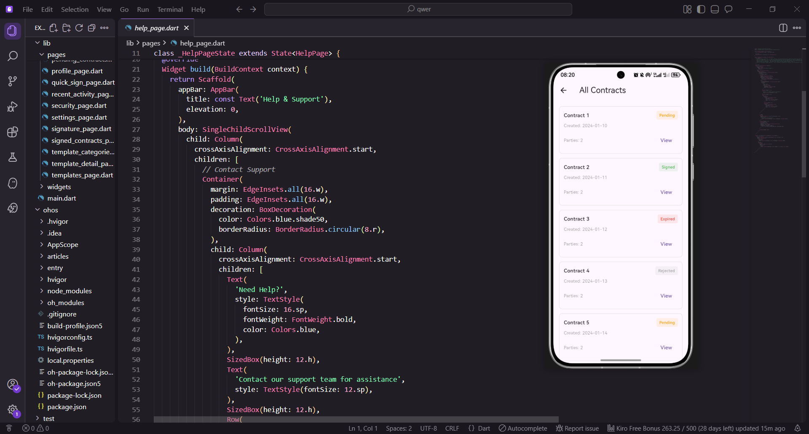Viewport: 809px width, 434px height.
Task: Customize layout from title bar
Action: tap(687, 9)
